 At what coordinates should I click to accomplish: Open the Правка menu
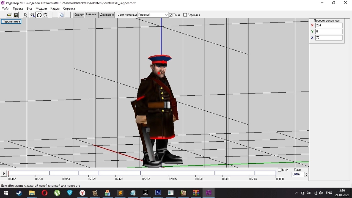point(18,9)
